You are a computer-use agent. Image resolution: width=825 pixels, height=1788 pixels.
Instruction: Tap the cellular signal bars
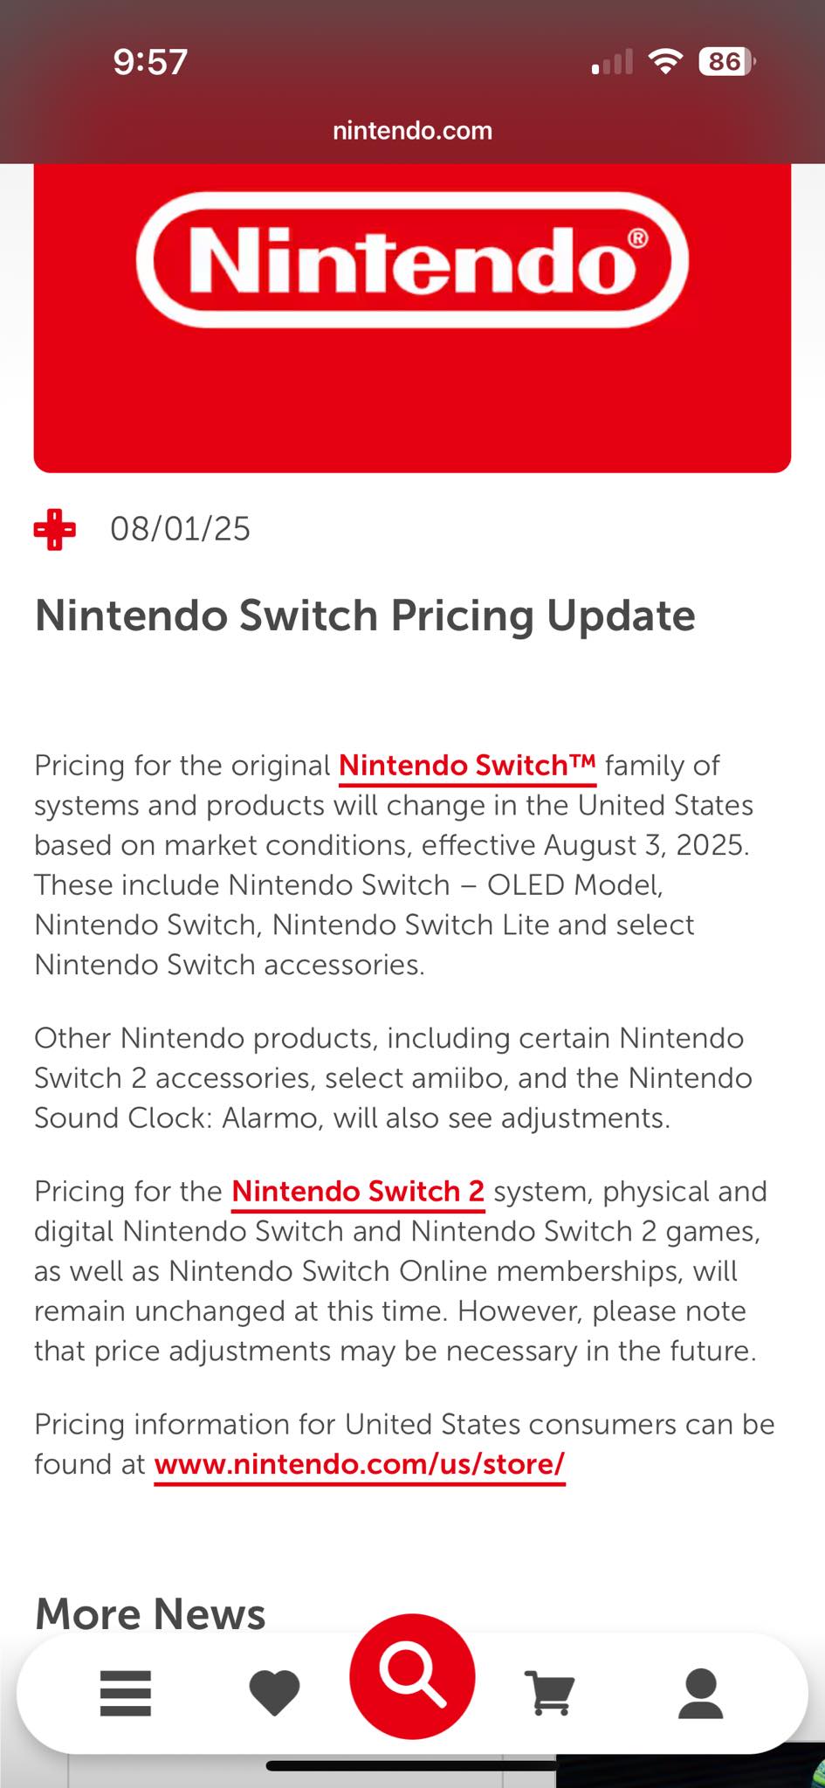[611, 63]
